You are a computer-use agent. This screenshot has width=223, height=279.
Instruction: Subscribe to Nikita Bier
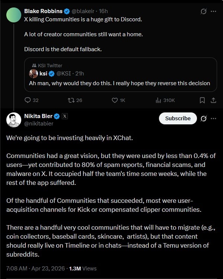coord(178,118)
